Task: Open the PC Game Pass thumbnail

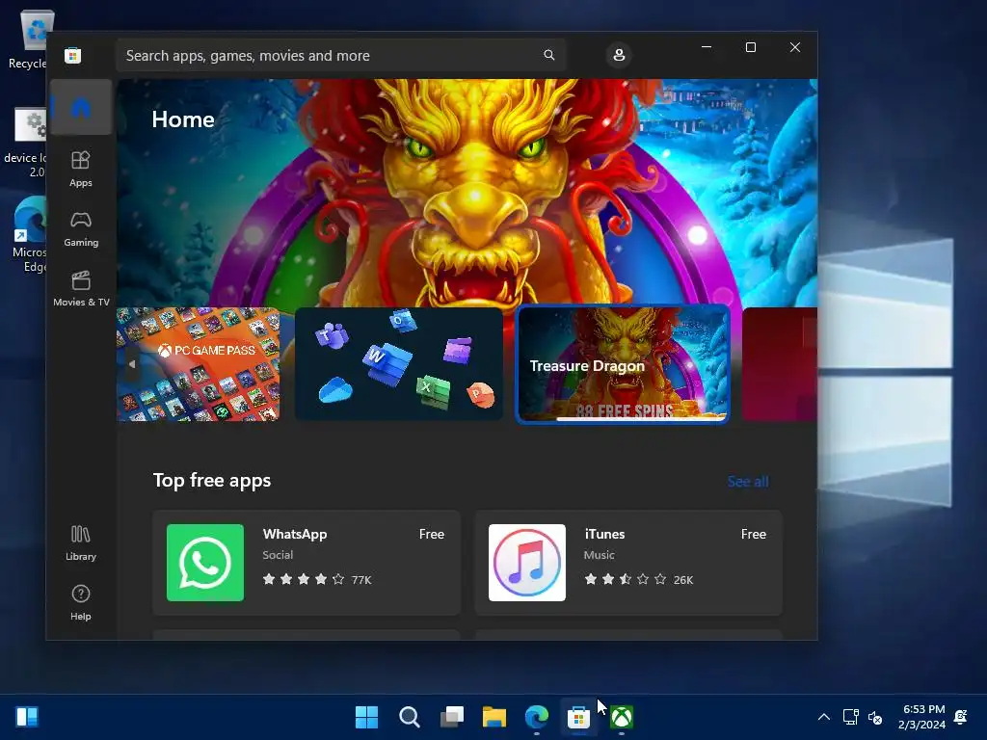Action: pos(199,364)
